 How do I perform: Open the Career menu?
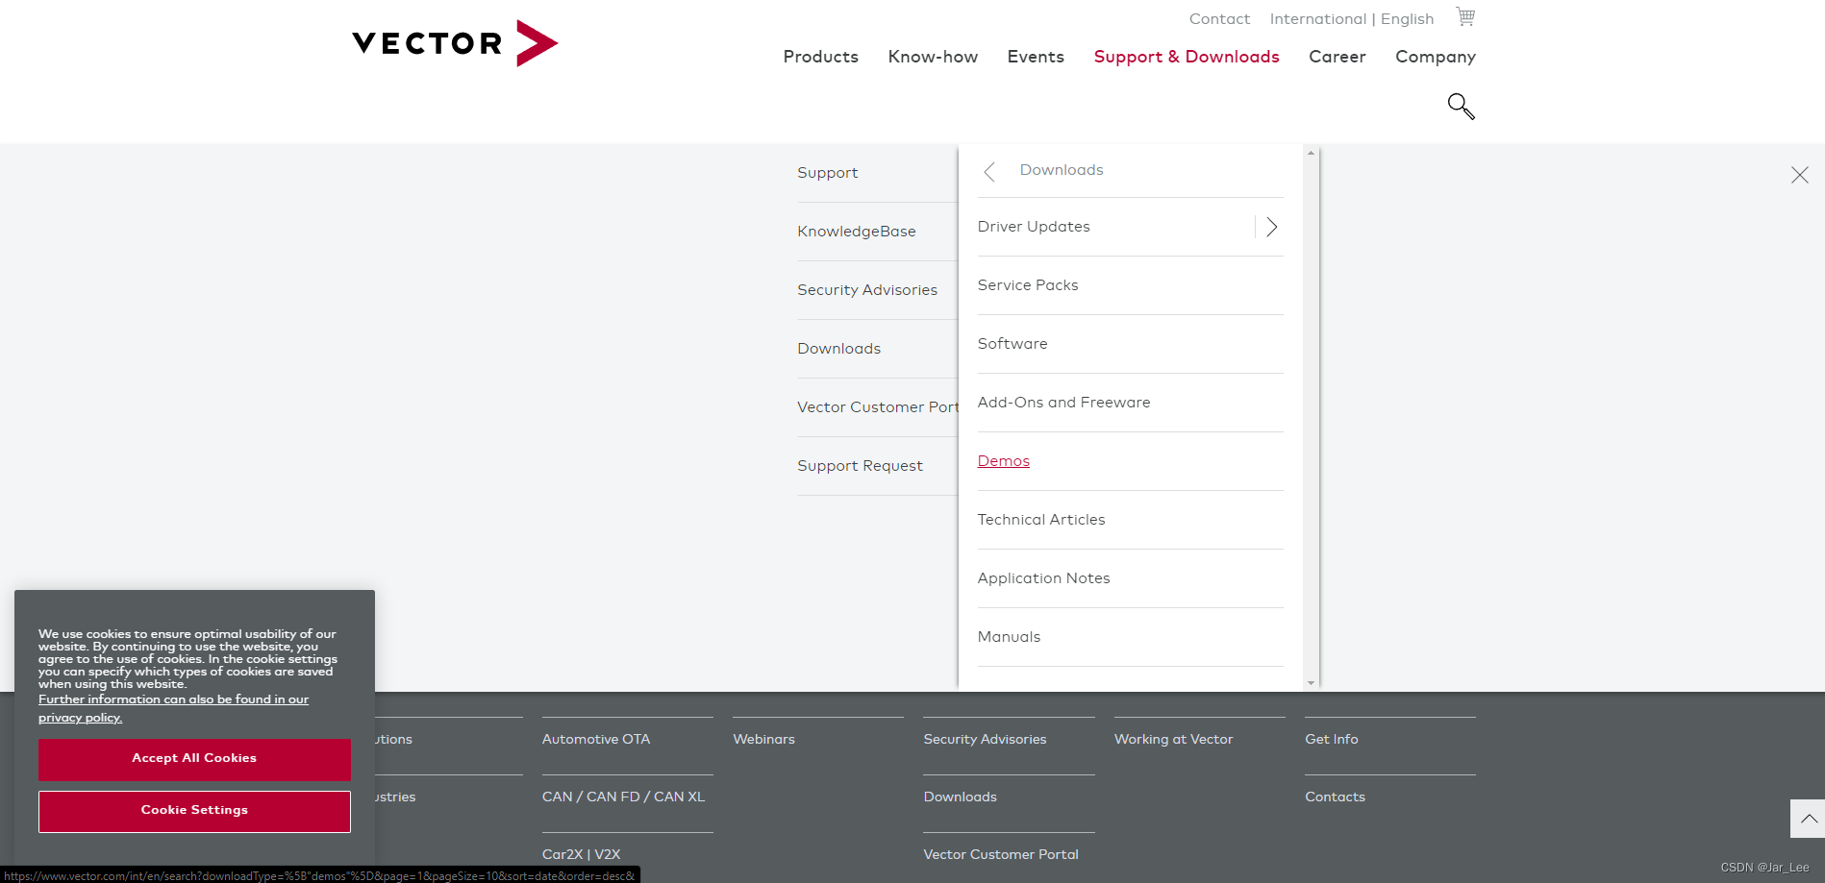tap(1337, 57)
